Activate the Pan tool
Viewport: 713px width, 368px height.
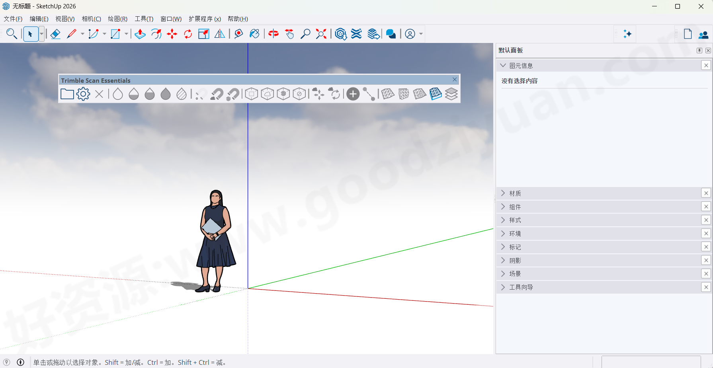pos(289,34)
